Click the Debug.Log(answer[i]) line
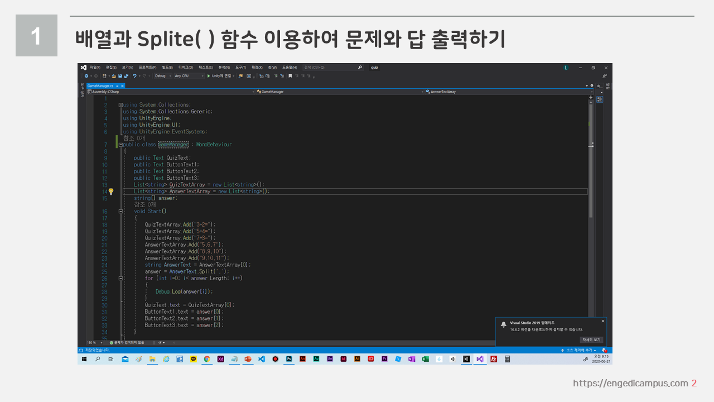 [184, 291]
